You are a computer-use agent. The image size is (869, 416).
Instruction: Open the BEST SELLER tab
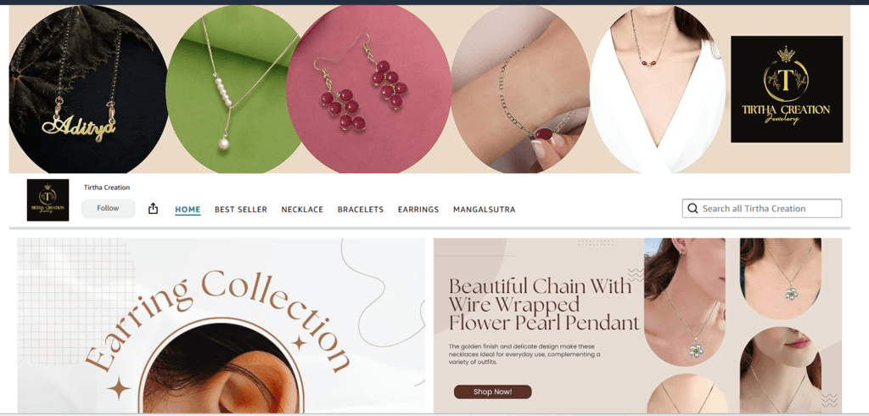click(x=240, y=210)
